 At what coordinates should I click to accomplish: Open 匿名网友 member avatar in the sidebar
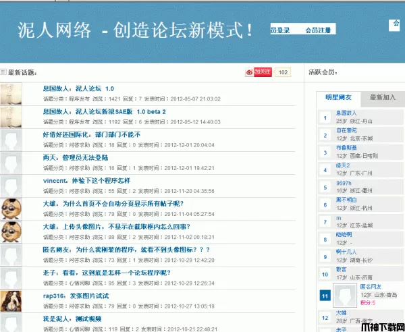[346, 296]
